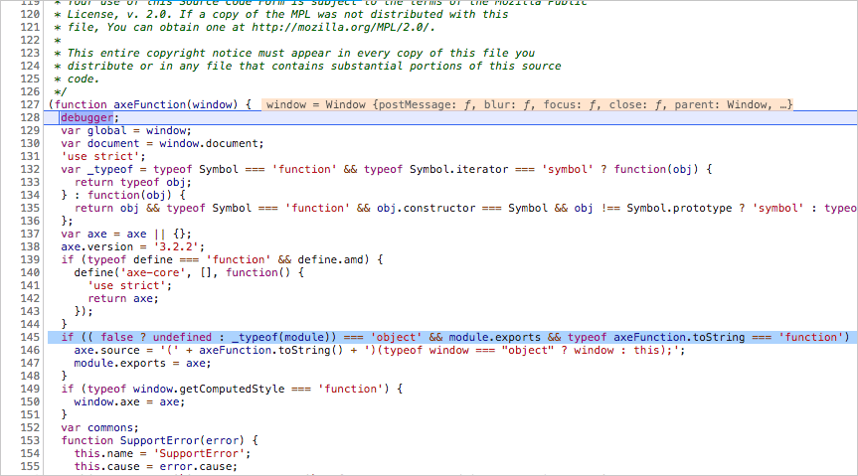Image resolution: width=858 pixels, height=476 pixels.
Task: Click 'obj.constructor' on line 135
Action: (x=427, y=209)
